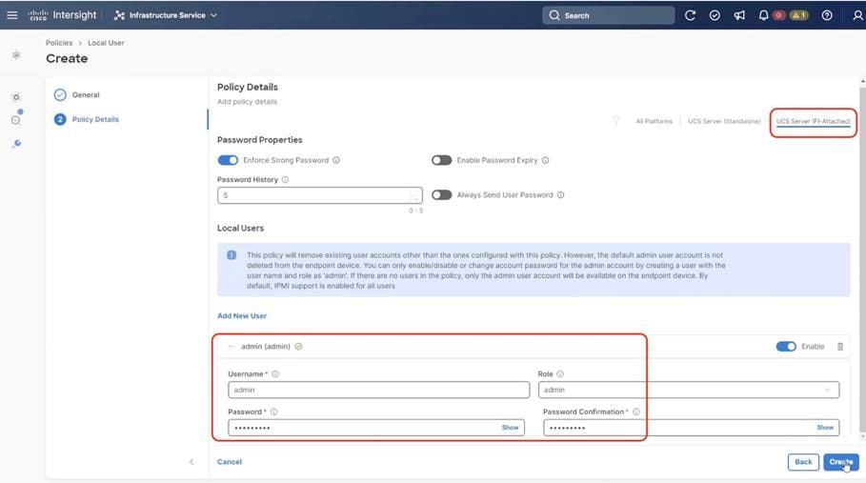This screenshot has width=866, height=483.
Task: Open the user profile icon
Action: click(857, 15)
